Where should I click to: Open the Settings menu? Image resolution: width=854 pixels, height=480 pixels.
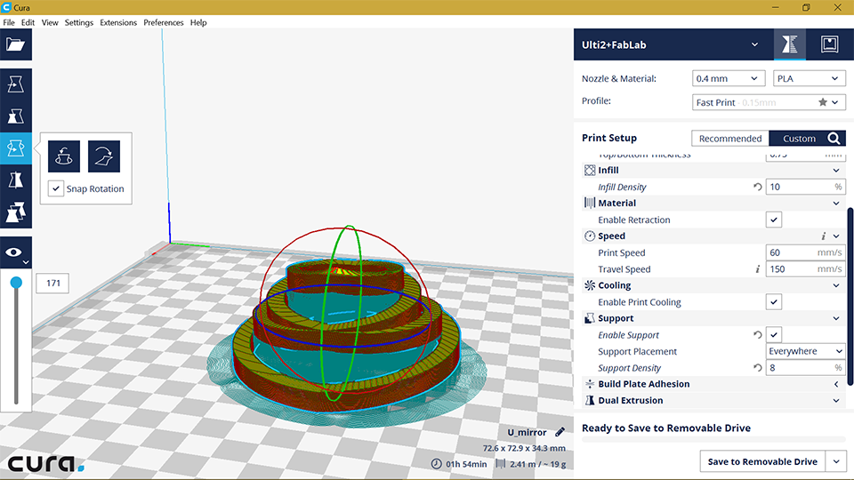(x=79, y=22)
